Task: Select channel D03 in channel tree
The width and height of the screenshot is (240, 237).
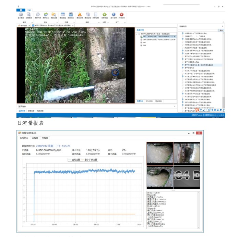Action: coord(144,42)
